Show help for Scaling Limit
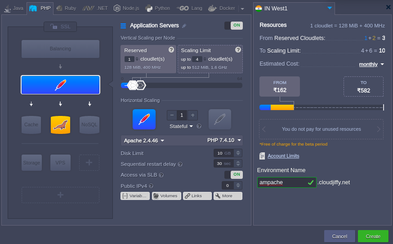The image size is (393, 244). 238,50
